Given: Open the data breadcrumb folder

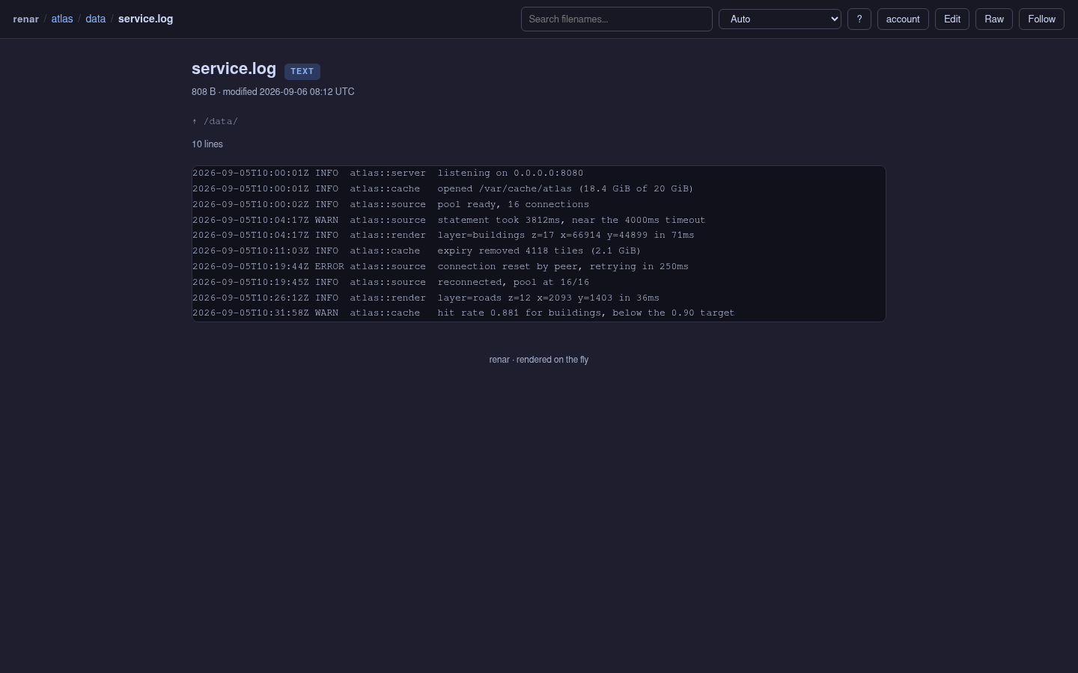Looking at the screenshot, I should point(95,19).
